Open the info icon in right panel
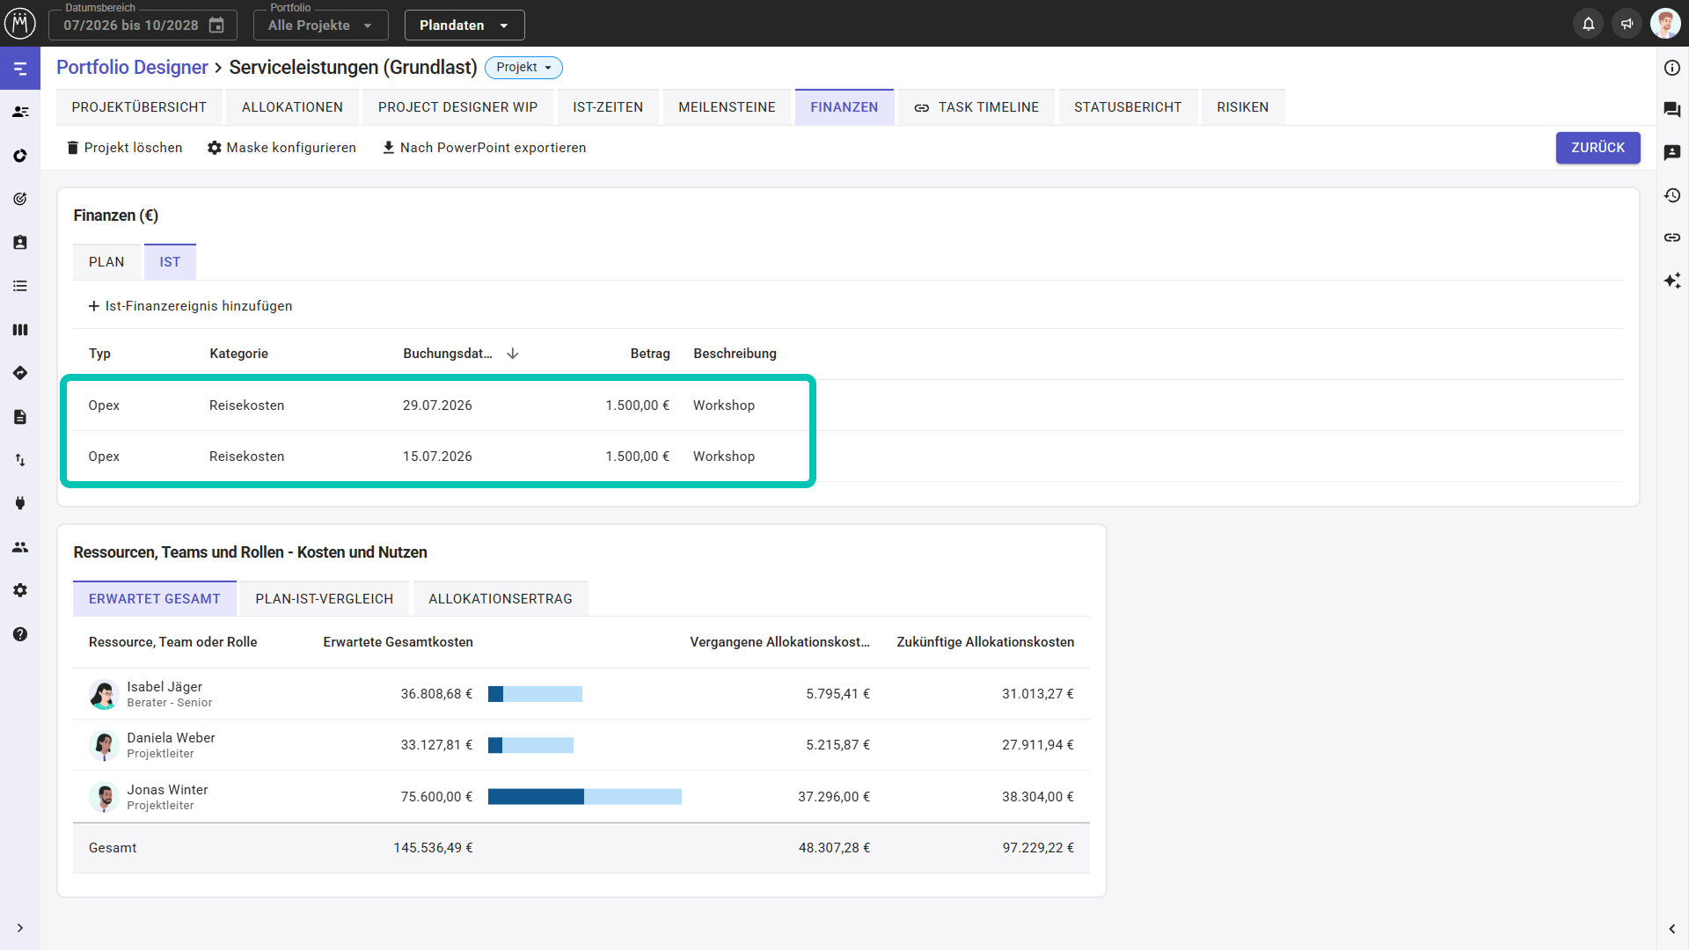The width and height of the screenshot is (1689, 950). coord(1672,68)
